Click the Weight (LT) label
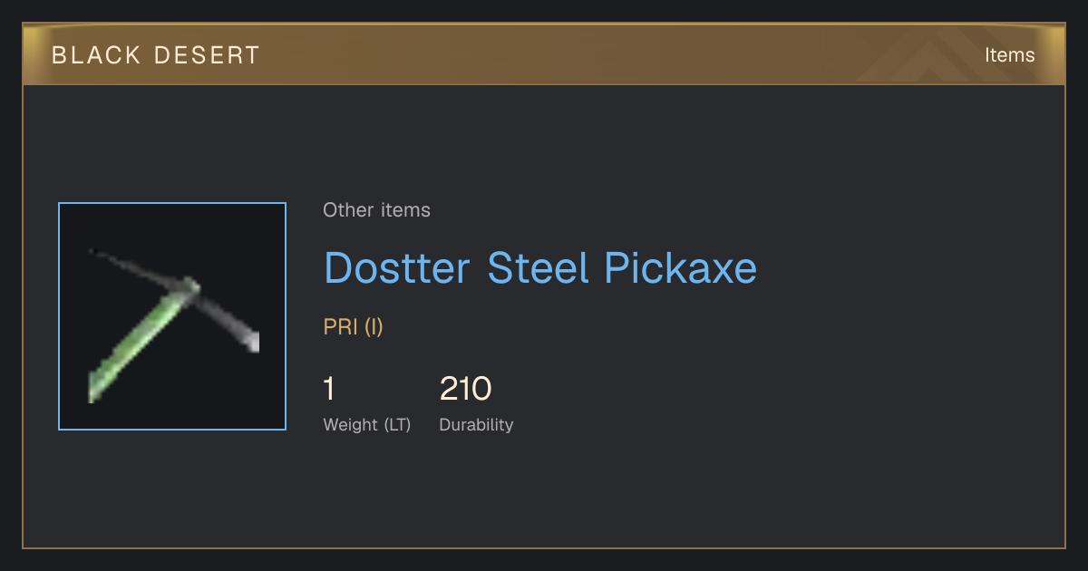This screenshot has width=1088, height=571. tap(367, 424)
